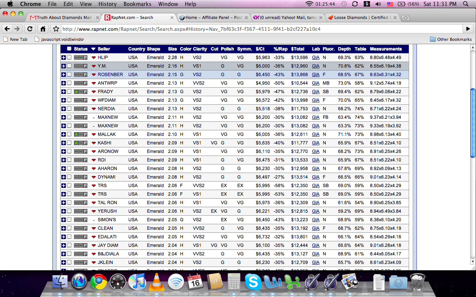This screenshot has width=476, height=297.
Task: Click the status icon in the MALLAK row
Action: coord(81,134)
